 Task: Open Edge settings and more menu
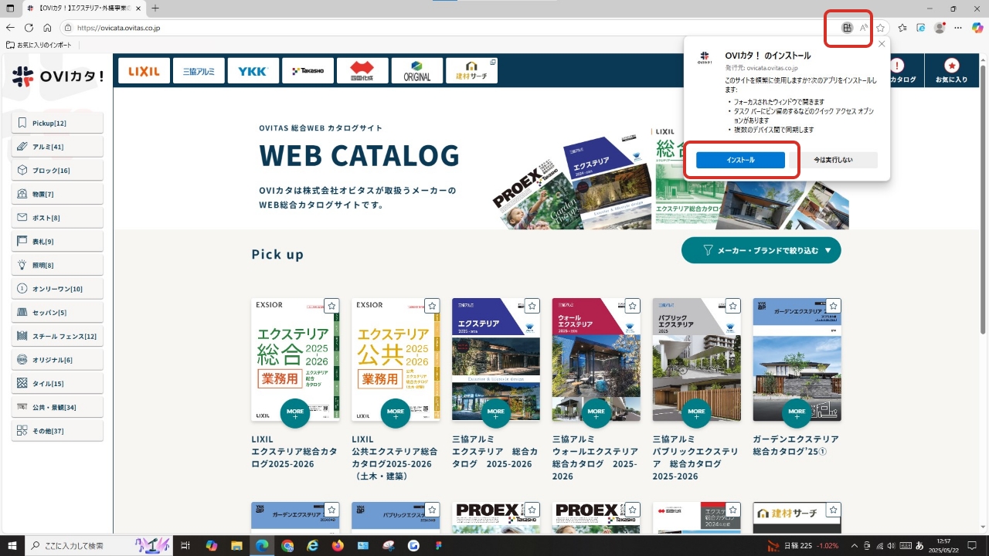pos(958,28)
